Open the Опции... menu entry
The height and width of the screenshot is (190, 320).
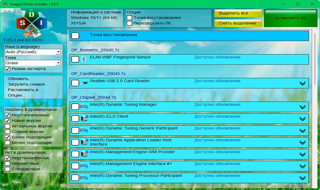pos(17,95)
